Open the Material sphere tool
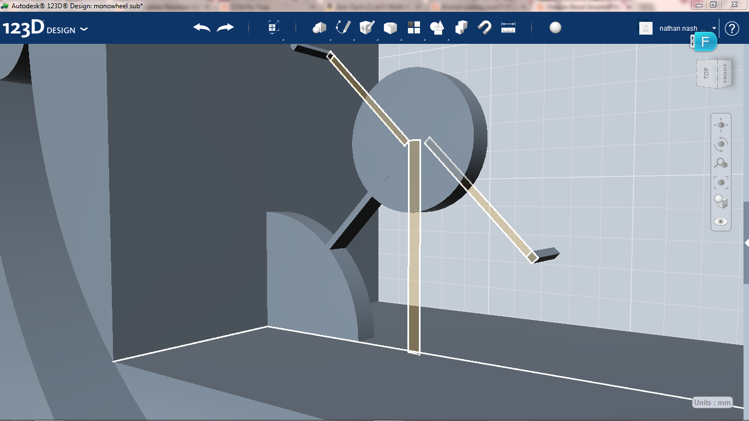Viewport: 749px width, 421px height. [x=555, y=28]
